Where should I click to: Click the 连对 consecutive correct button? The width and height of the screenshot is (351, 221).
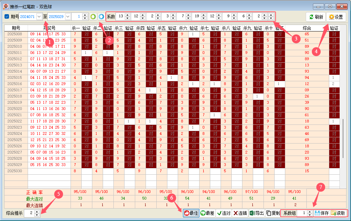pos(224,213)
